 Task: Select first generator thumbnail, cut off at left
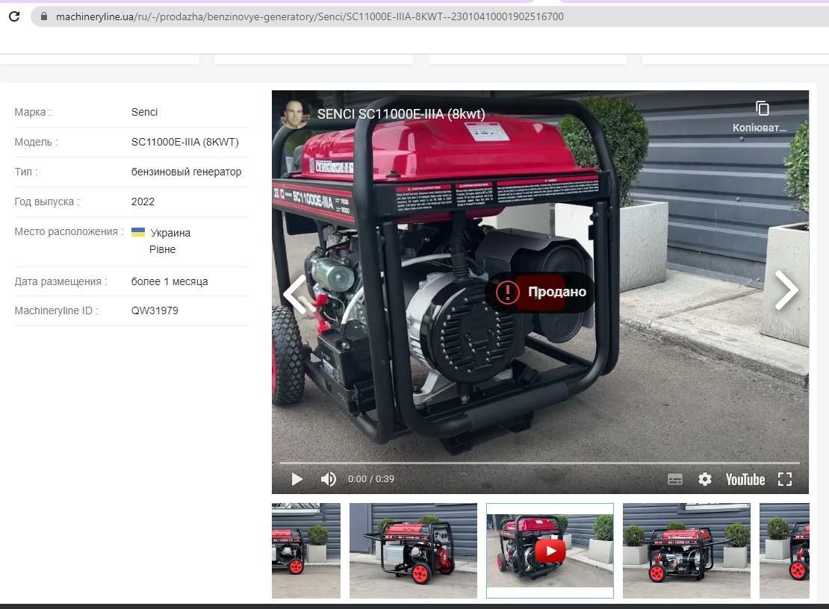pyautogui.click(x=306, y=551)
